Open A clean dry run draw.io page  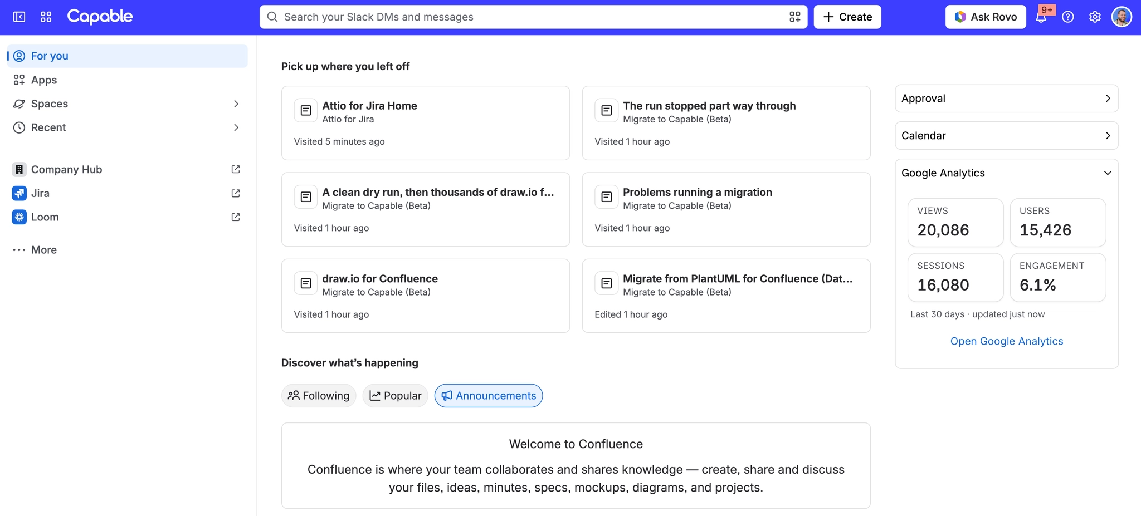[x=426, y=209]
